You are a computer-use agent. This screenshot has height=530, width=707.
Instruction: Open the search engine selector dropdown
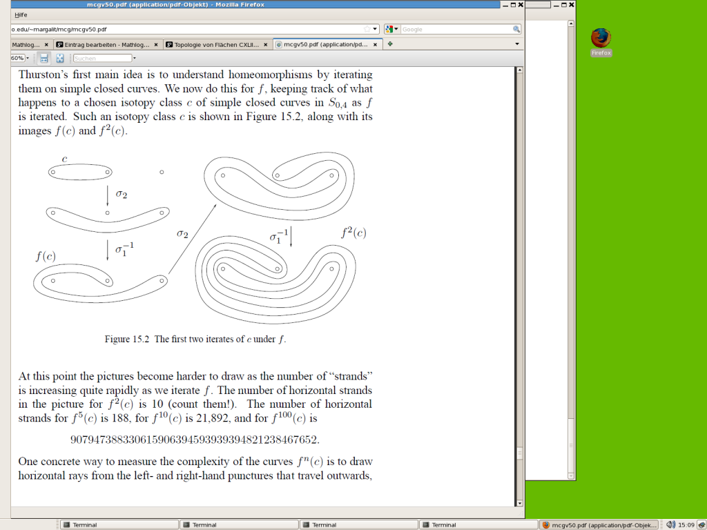coord(392,30)
